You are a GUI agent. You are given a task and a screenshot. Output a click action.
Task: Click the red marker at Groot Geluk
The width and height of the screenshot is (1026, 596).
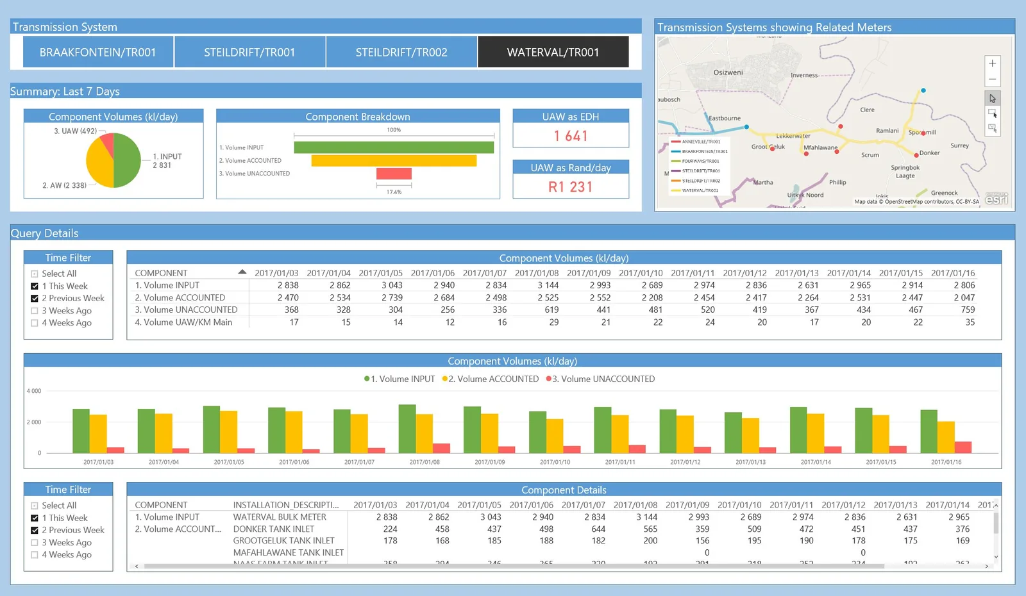click(772, 148)
